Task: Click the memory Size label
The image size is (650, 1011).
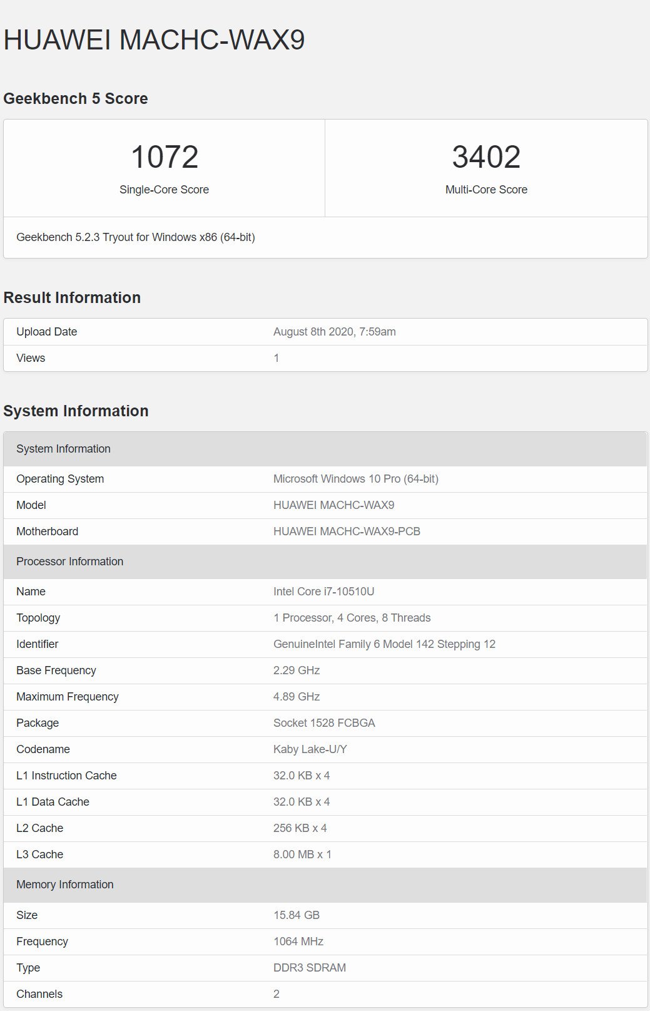Action: click(27, 915)
